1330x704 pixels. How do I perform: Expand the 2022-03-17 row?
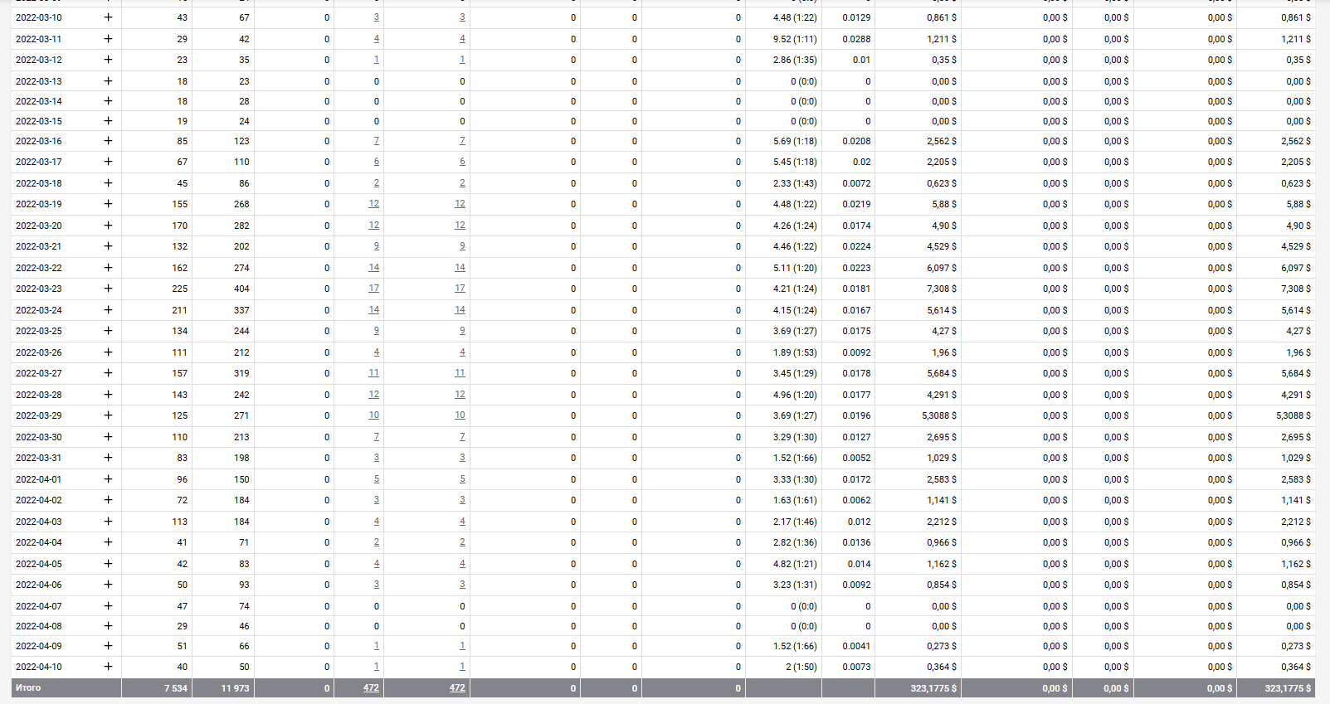108,162
